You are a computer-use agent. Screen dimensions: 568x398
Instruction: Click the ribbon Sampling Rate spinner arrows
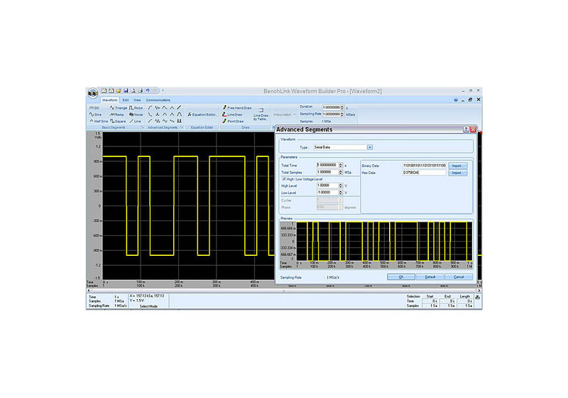(342, 114)
